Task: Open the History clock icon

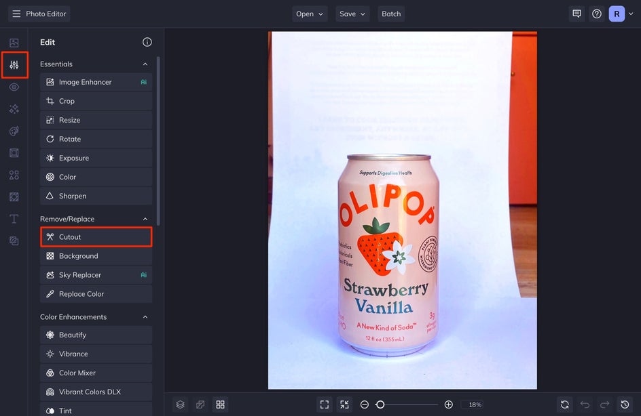Action: tap(625, 404)
